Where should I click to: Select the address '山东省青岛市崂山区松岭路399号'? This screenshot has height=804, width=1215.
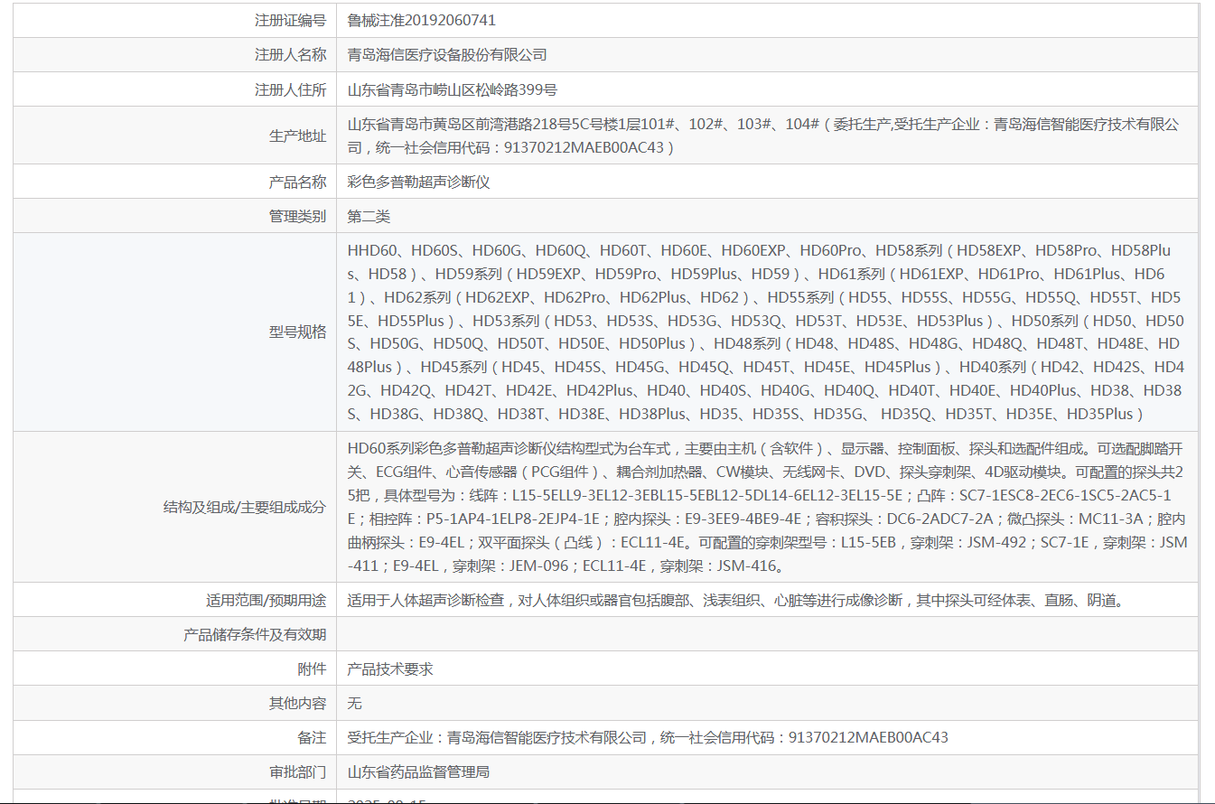tap(453, 89)
